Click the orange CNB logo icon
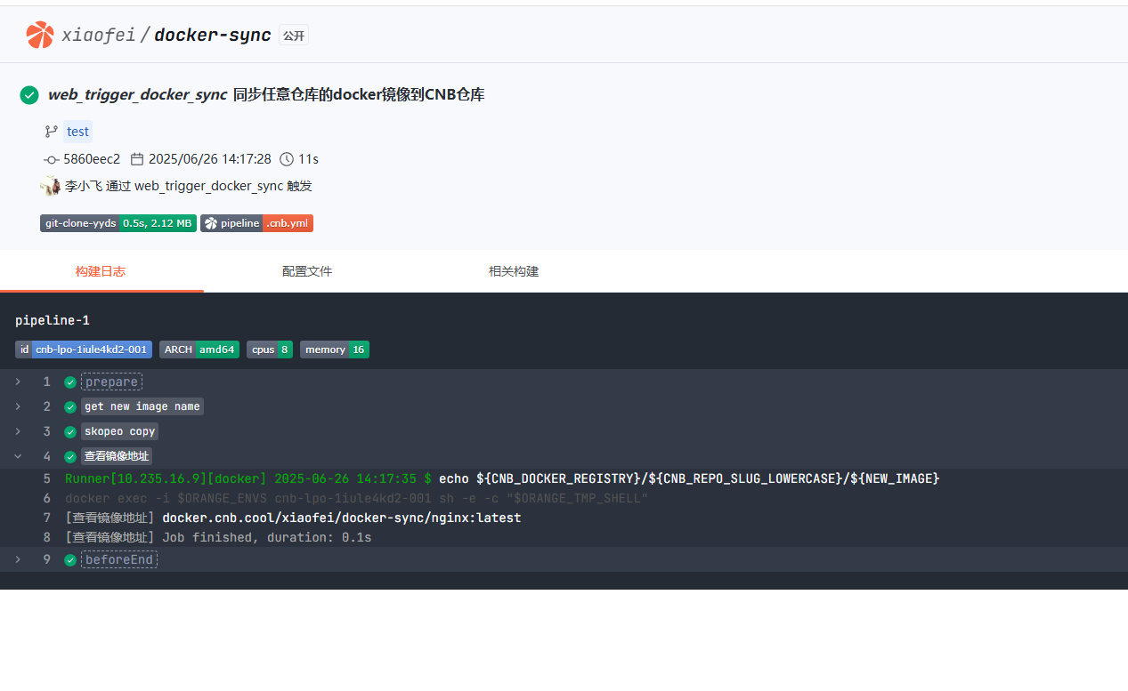1128x691 pixels. pyautogui.click(x=40, y=35)
